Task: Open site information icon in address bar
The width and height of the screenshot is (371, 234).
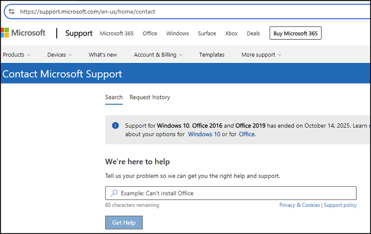Action: point(11,11)
